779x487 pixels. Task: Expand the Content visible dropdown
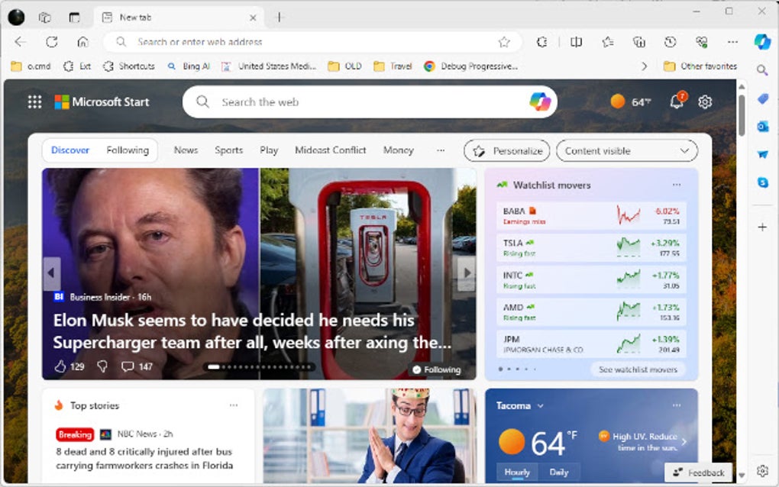627,150
